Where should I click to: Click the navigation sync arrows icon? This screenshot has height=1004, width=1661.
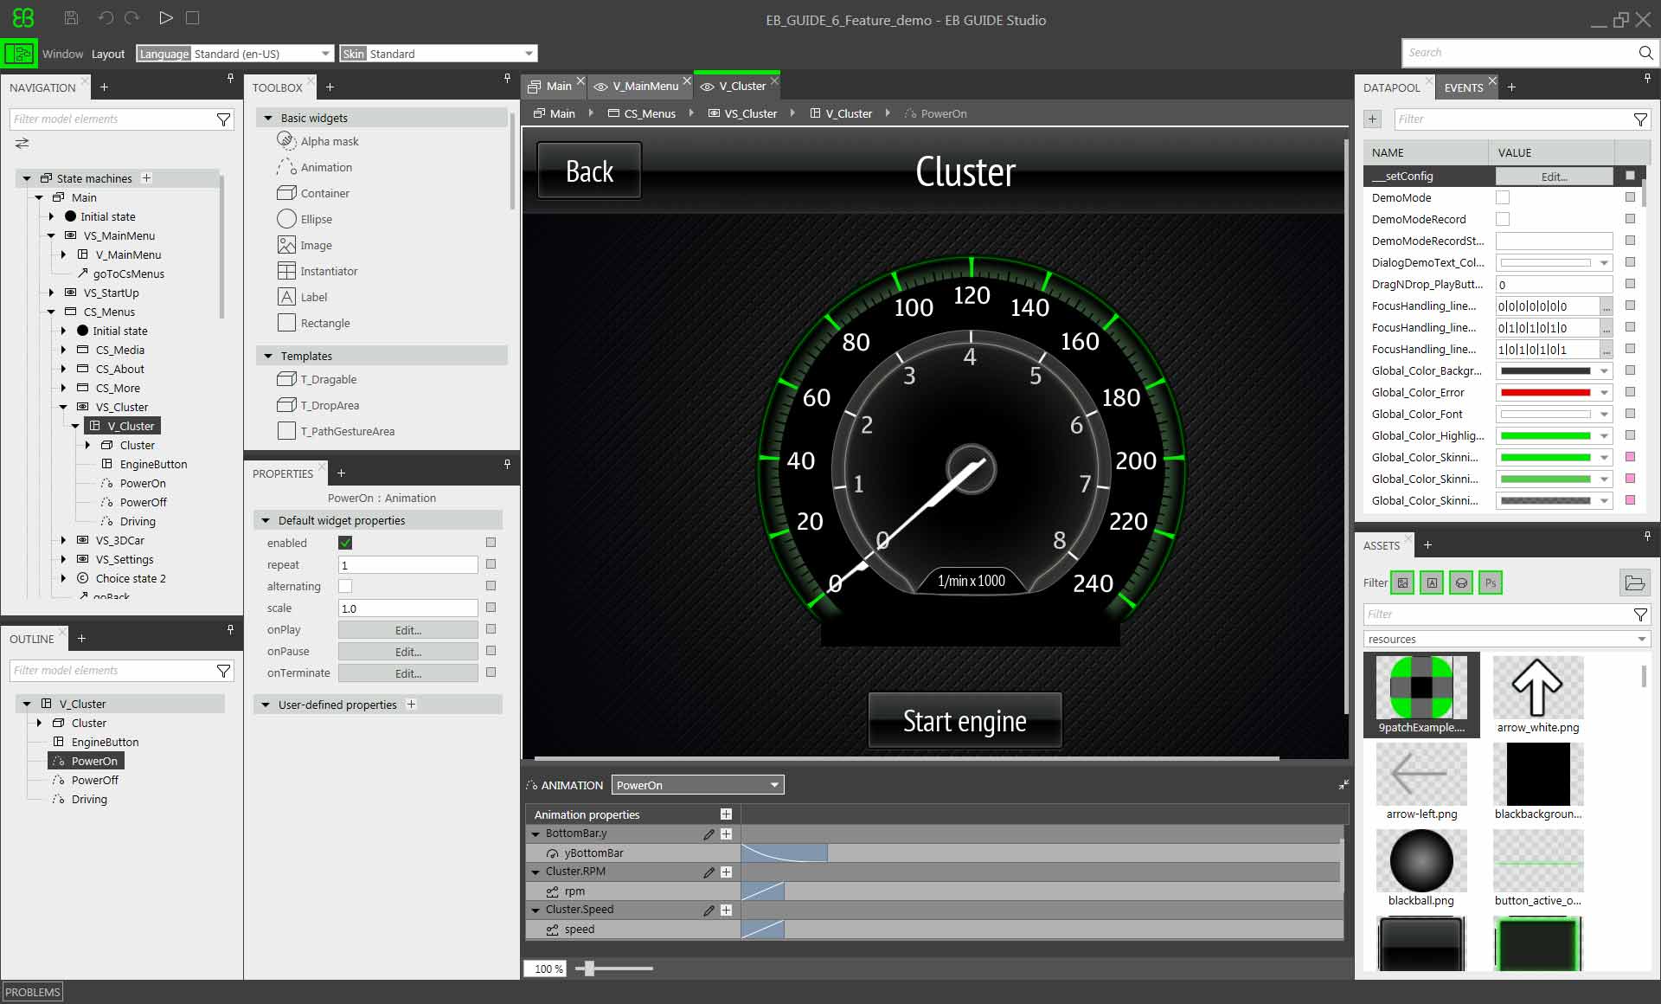(x=22, y=143)
